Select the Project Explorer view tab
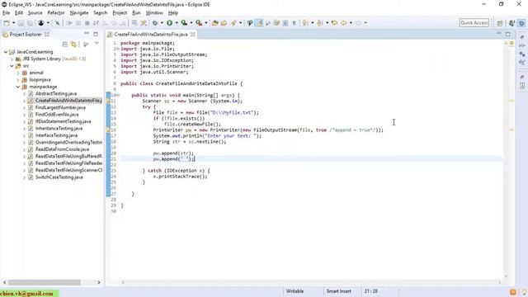Image resolution: width=528 pixels, height=297 pixels. click(26, 35)
